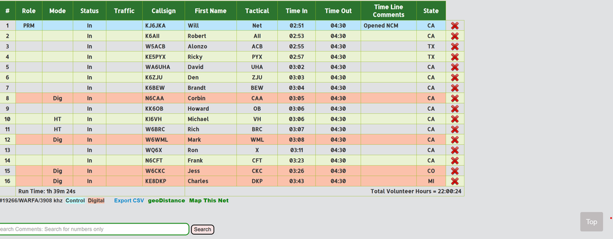Screen dimensions: 613x239
Task: Remove WA6UHA David using red X icon
Action: pos(455,67)
